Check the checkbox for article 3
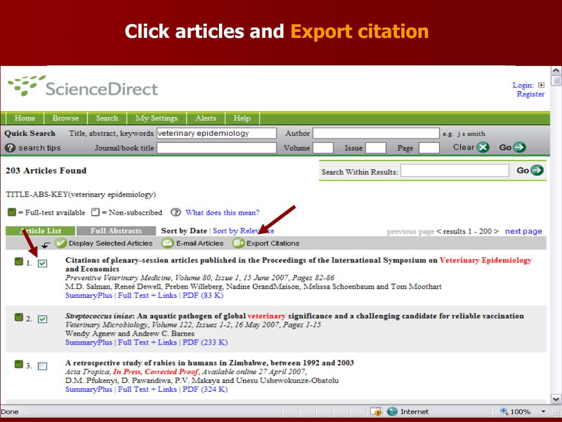 42,366
